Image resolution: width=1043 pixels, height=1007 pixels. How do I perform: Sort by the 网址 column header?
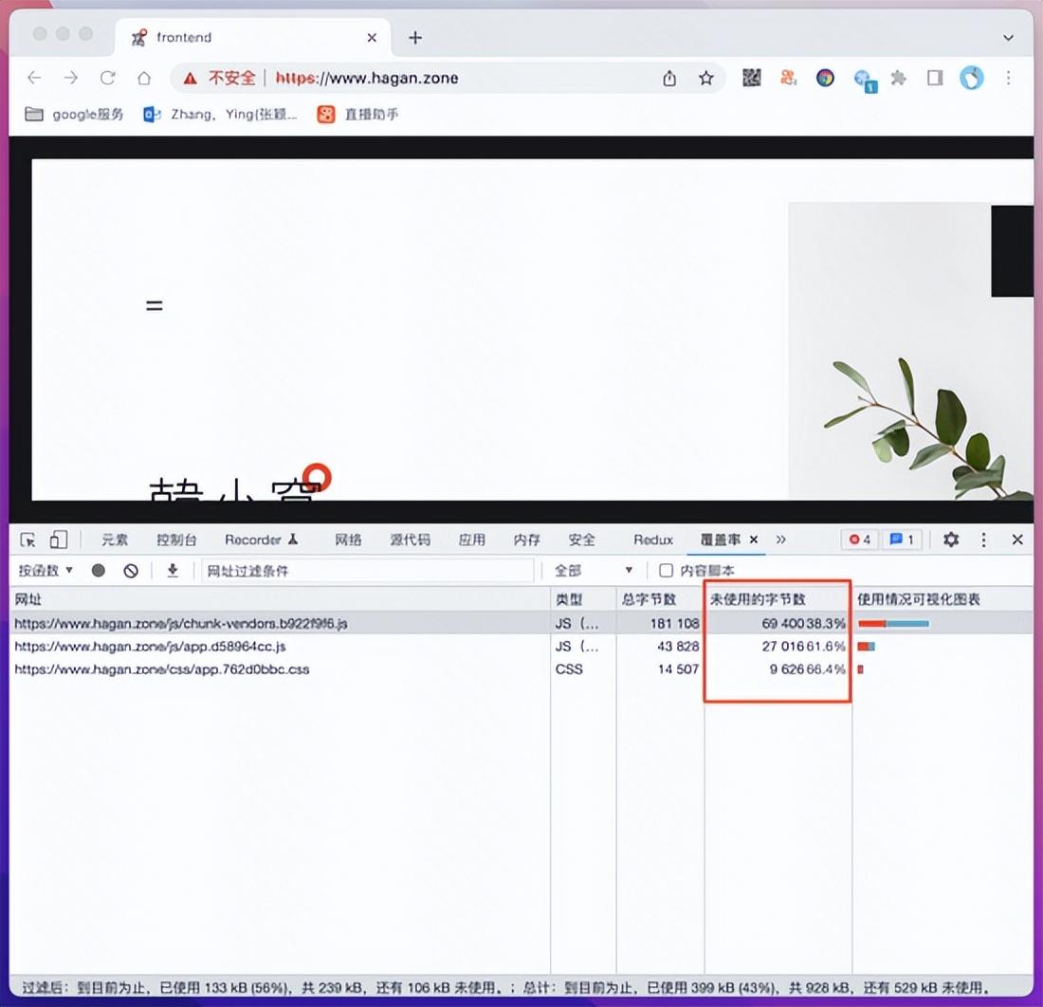click(280, 599)
